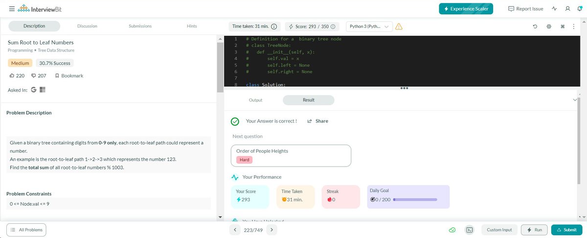Click the Problem Constraints heading
This screenshot has width=587, height=238.
(x=29, y=194)
